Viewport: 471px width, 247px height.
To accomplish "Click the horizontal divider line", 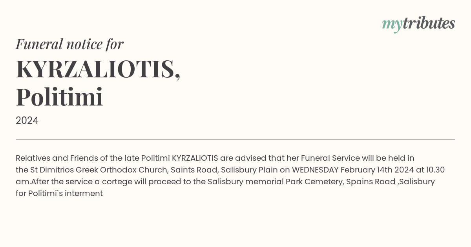I will coord(235,139).
